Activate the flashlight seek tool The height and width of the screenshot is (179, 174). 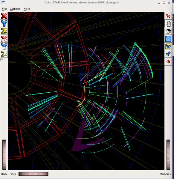coord(168,54)
